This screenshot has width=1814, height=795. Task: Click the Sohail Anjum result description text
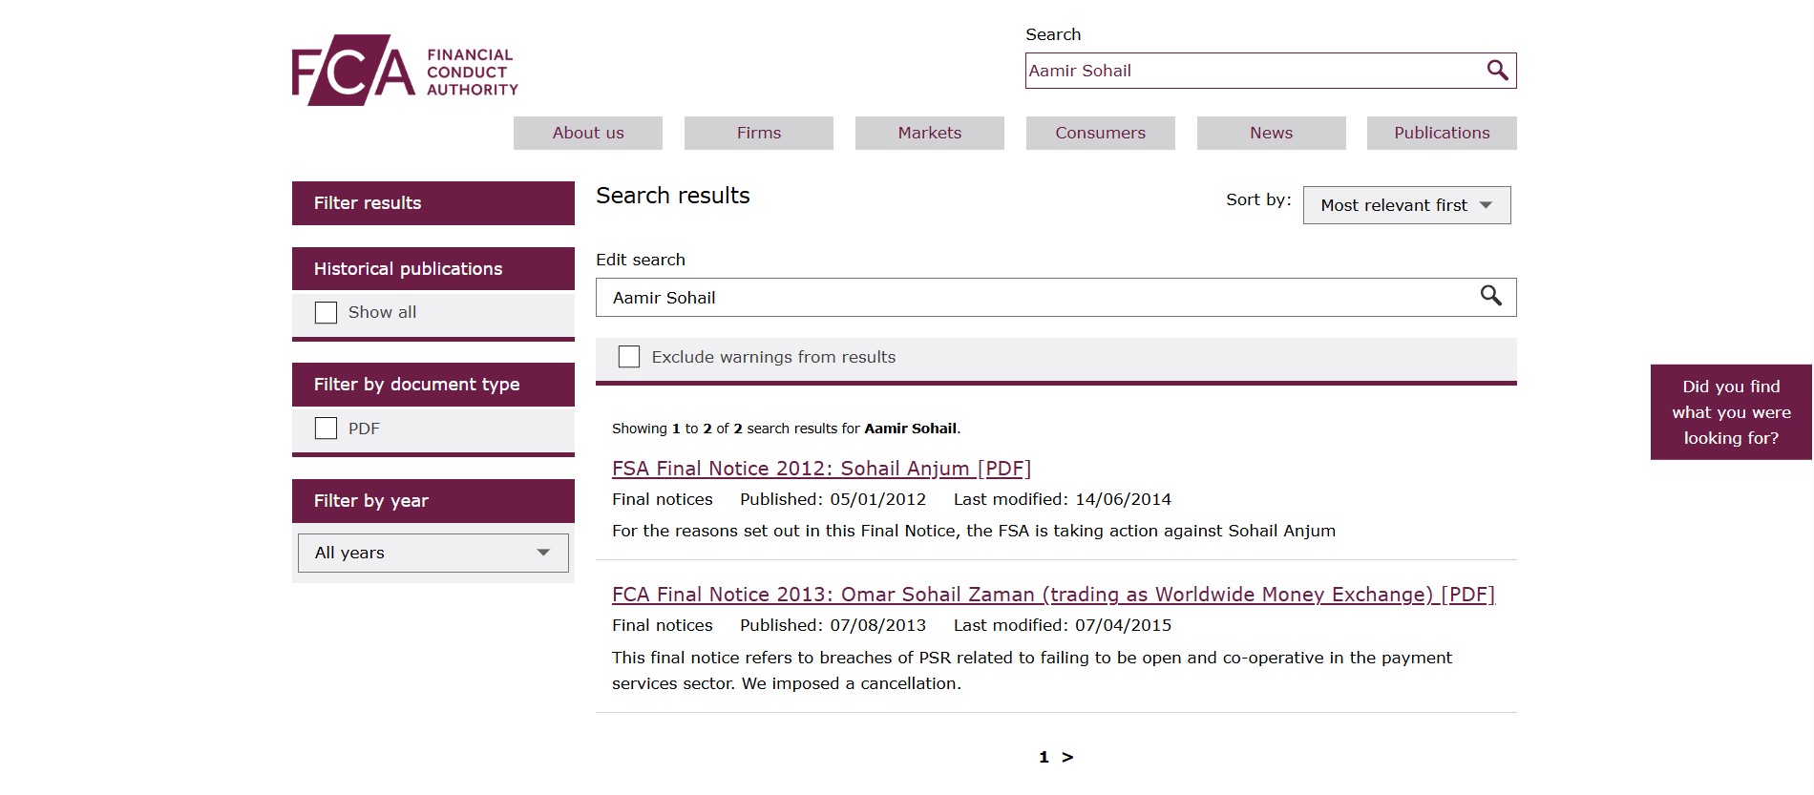pos(974,531)
